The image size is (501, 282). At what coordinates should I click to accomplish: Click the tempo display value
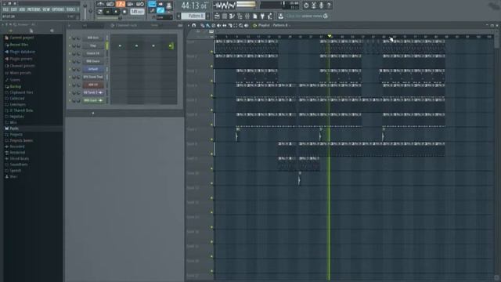point(137,12)
